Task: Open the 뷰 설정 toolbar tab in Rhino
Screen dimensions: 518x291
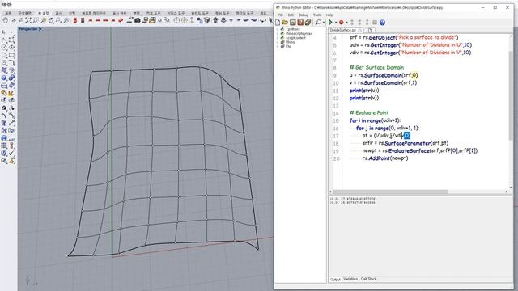Action: click(43, 13)
